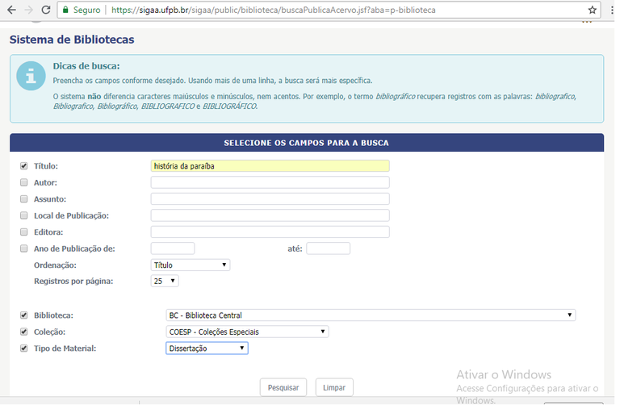Viewport: 620px width, 405px height.
Task: Open the BC - Biblioteca Central dropdown
Action: [371, 315]
